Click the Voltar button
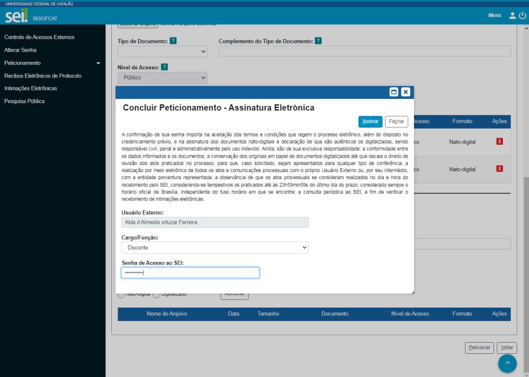The width and height of the screenshot is (529, 377). (507, 347)
